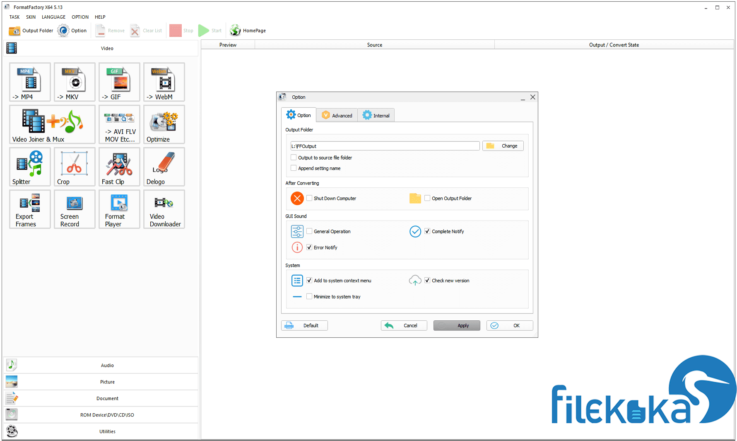737x441 pixels.
Task: Enable Minimize to system tray
Action: [309, 297]
